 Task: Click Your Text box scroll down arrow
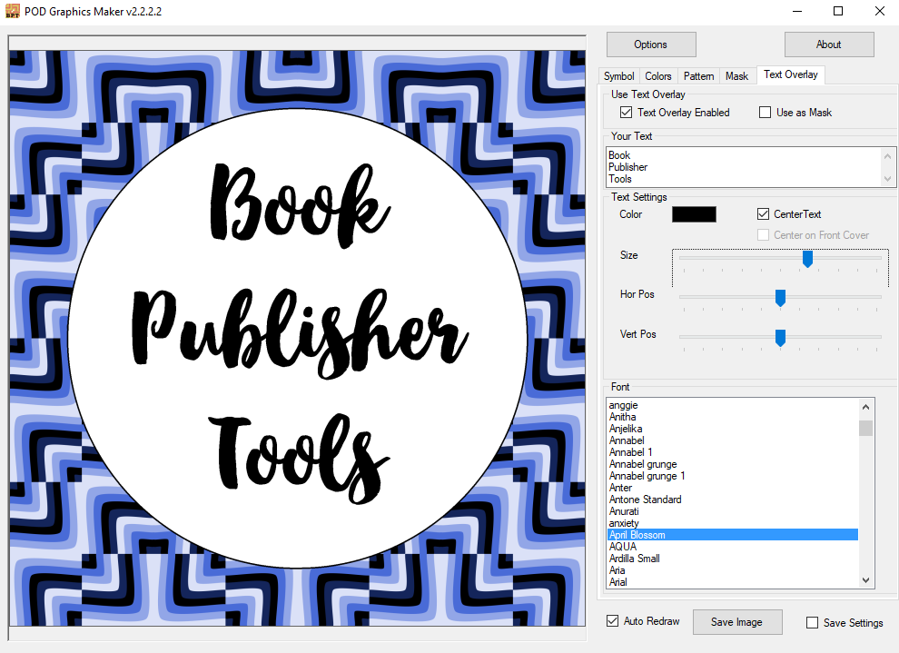[x=887, y=179]
